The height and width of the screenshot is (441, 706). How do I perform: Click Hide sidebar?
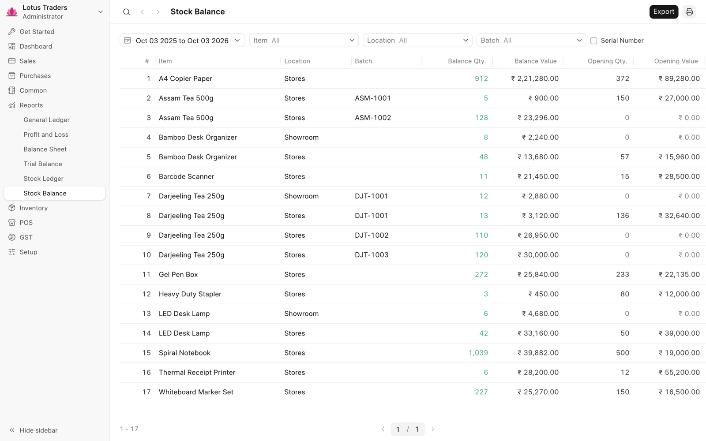34,430
